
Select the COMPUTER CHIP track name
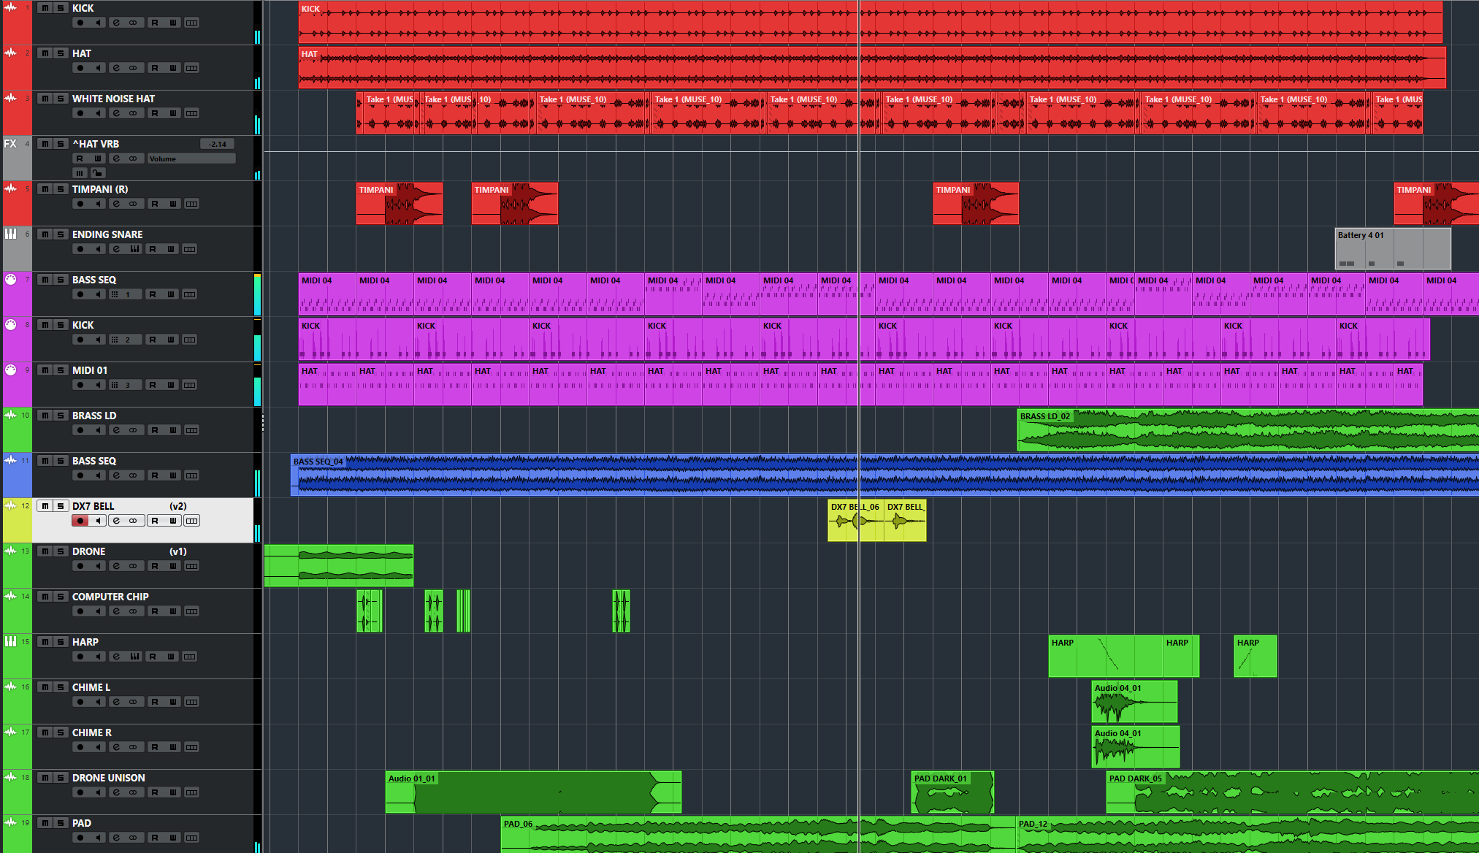[x=110, y=597]
